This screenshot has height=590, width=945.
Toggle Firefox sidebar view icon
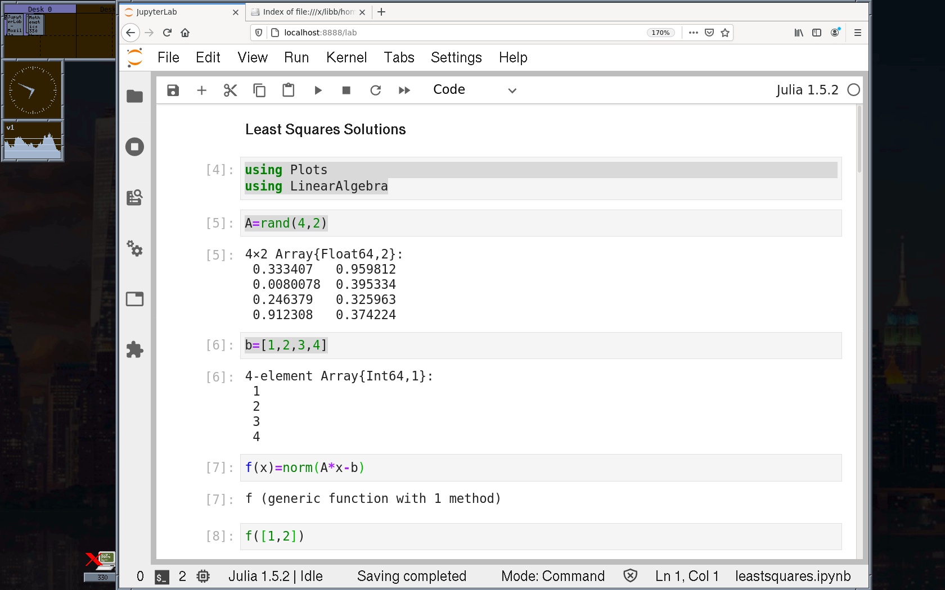817,33
